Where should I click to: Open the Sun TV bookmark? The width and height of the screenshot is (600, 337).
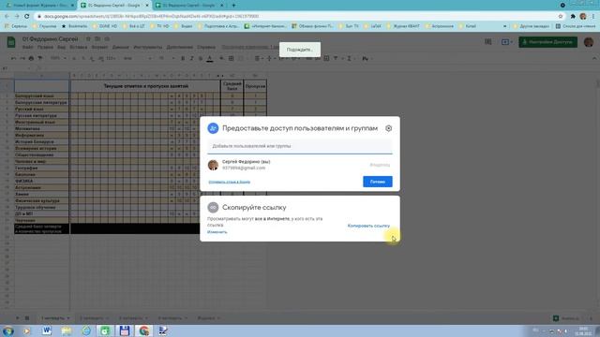tap(349, 26)
